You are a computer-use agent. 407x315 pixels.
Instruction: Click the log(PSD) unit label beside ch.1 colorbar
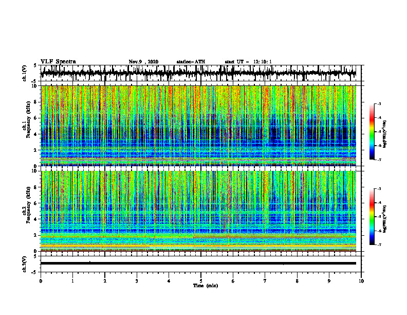point(385,134)
